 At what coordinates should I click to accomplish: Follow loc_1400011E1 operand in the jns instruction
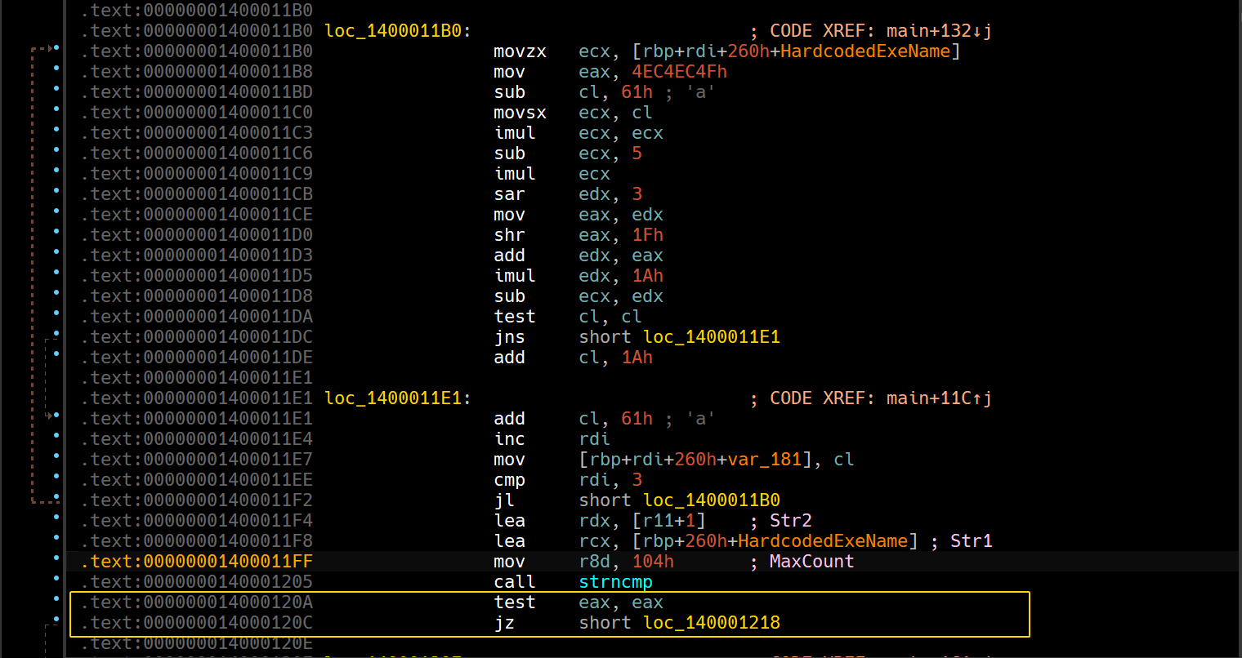pos(711,337)
